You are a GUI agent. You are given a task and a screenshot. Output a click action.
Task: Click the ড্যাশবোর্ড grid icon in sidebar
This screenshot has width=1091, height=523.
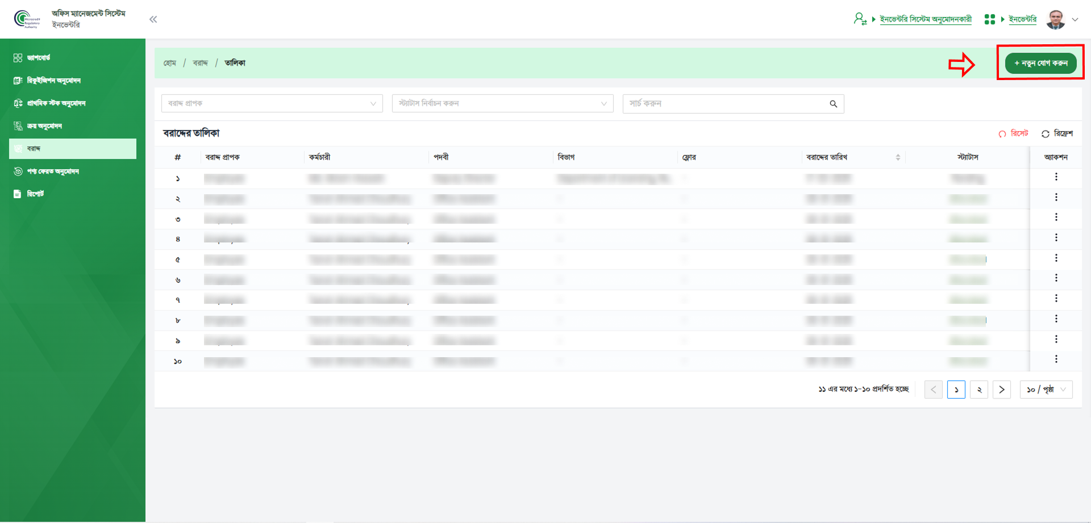pyautogui.click(x=18, y=58)
